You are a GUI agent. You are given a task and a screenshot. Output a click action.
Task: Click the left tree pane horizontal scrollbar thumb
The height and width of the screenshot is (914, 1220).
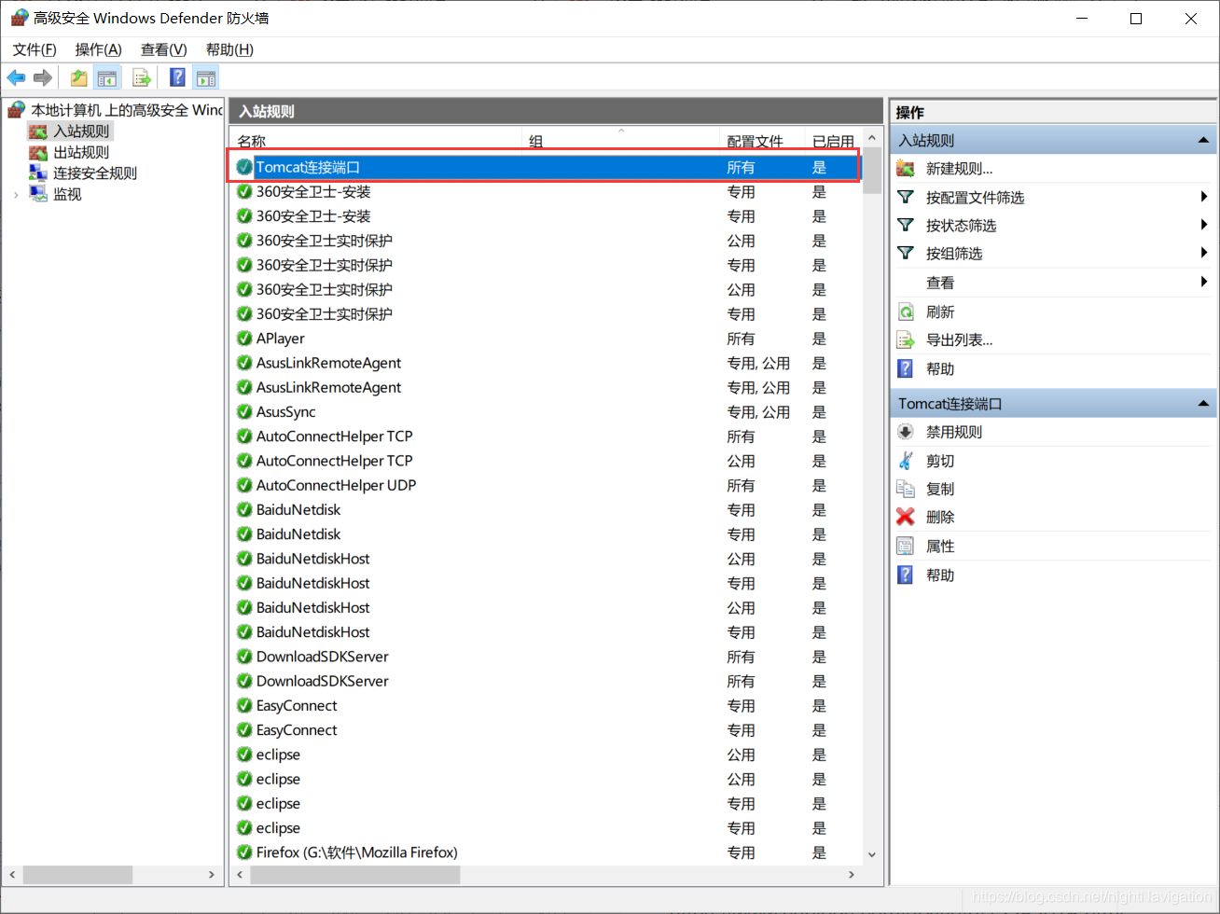click(77, 875)
